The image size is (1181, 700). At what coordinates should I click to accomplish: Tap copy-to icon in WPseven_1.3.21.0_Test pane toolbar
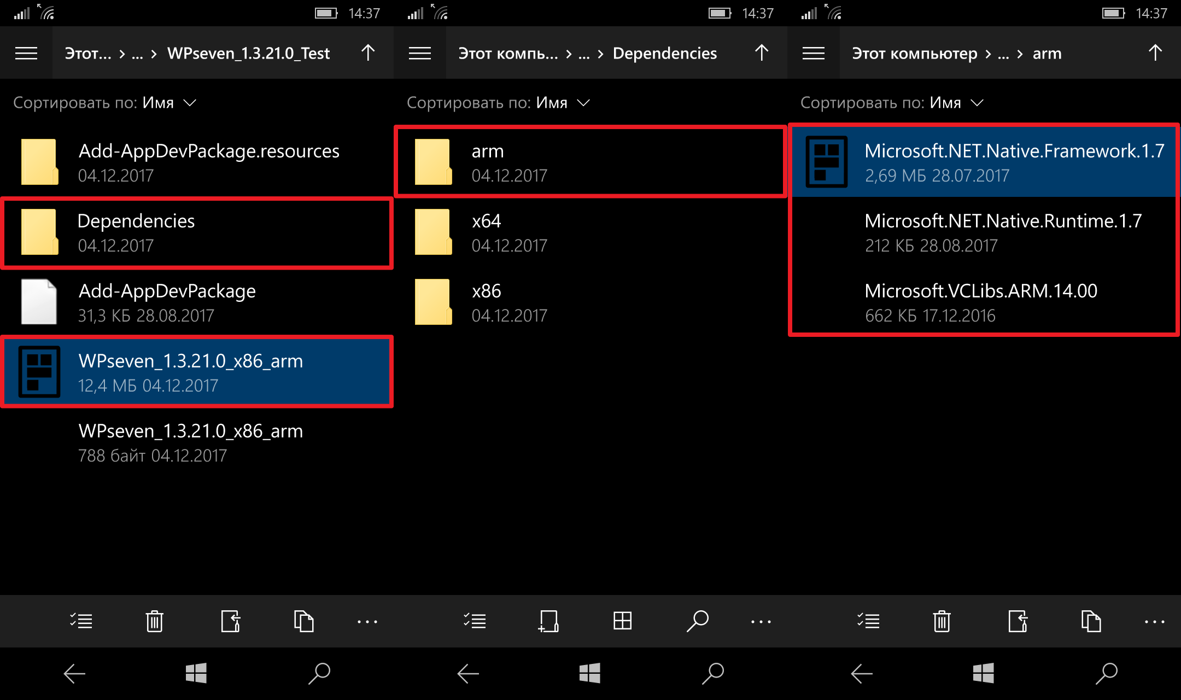[x=303, y=621]
